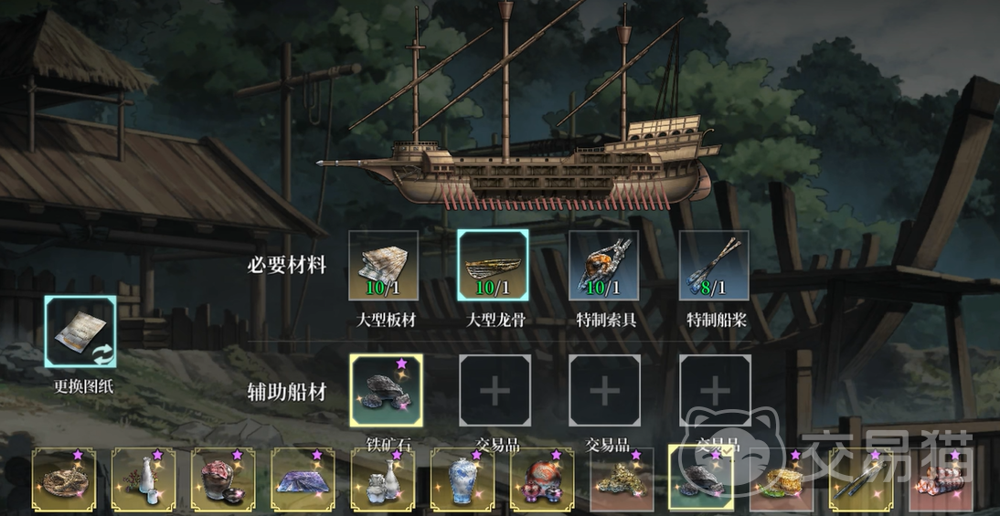Pick the white sake bottle set item
The width and height of the screenshot is (1000, 516).
tap(144, 479)
